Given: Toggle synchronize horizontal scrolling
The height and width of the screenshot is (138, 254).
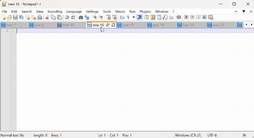Looking at the screenshot, I should click(114, 17).
